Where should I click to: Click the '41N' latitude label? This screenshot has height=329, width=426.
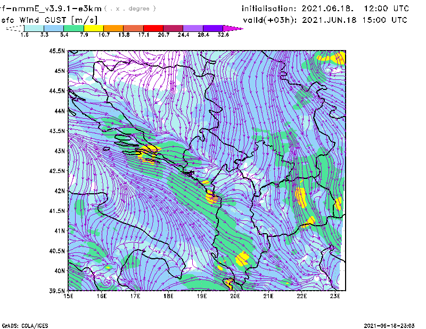[60, 231]
